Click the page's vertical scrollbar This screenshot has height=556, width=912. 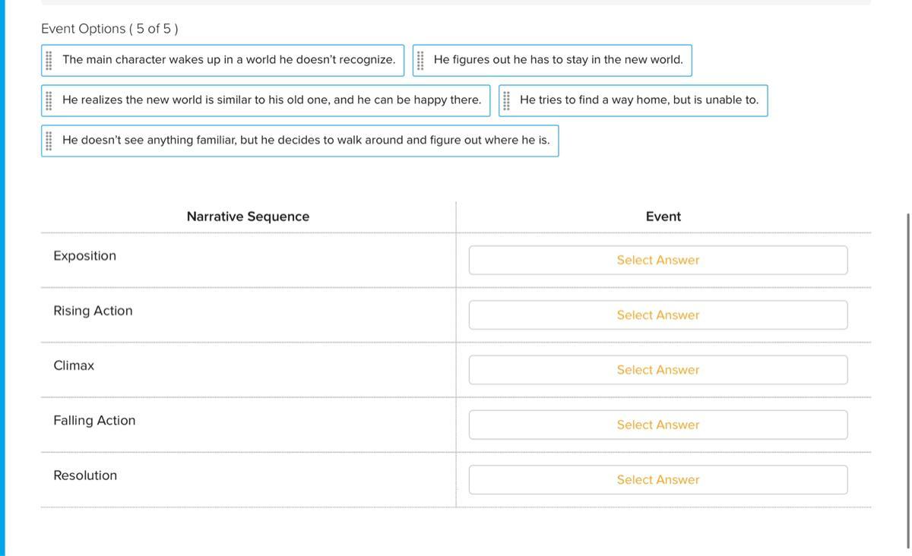pos(907,380)
